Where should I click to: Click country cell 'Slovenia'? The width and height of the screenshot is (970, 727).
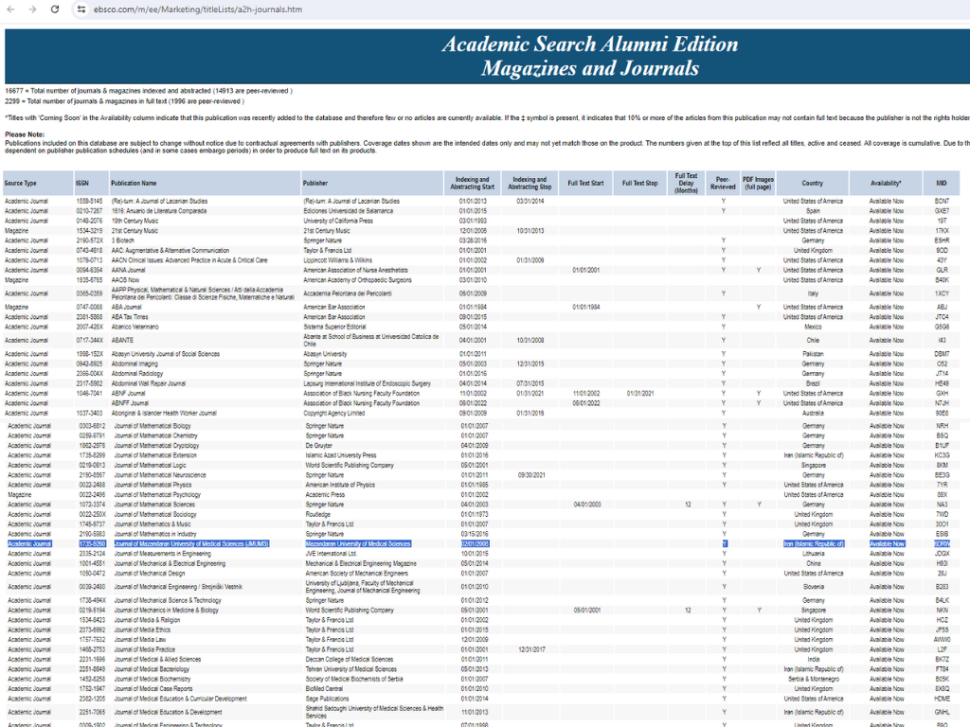814,587
